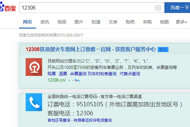The width and height of the screenshot is (190, 127).
Task: Open the 图片 tab
Action: (79, 22)
